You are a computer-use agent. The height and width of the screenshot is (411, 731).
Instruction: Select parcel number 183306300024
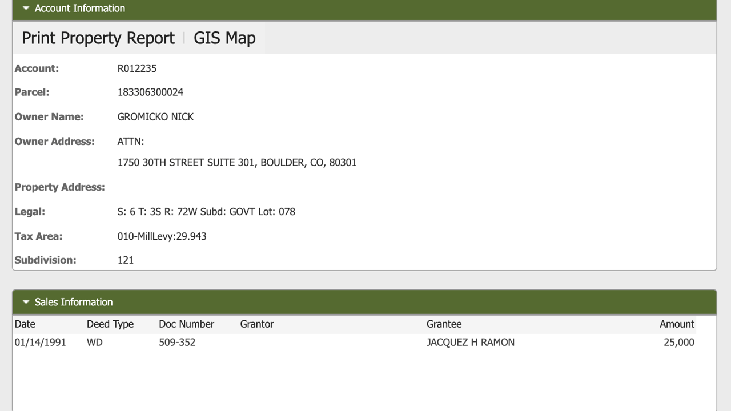150,92
